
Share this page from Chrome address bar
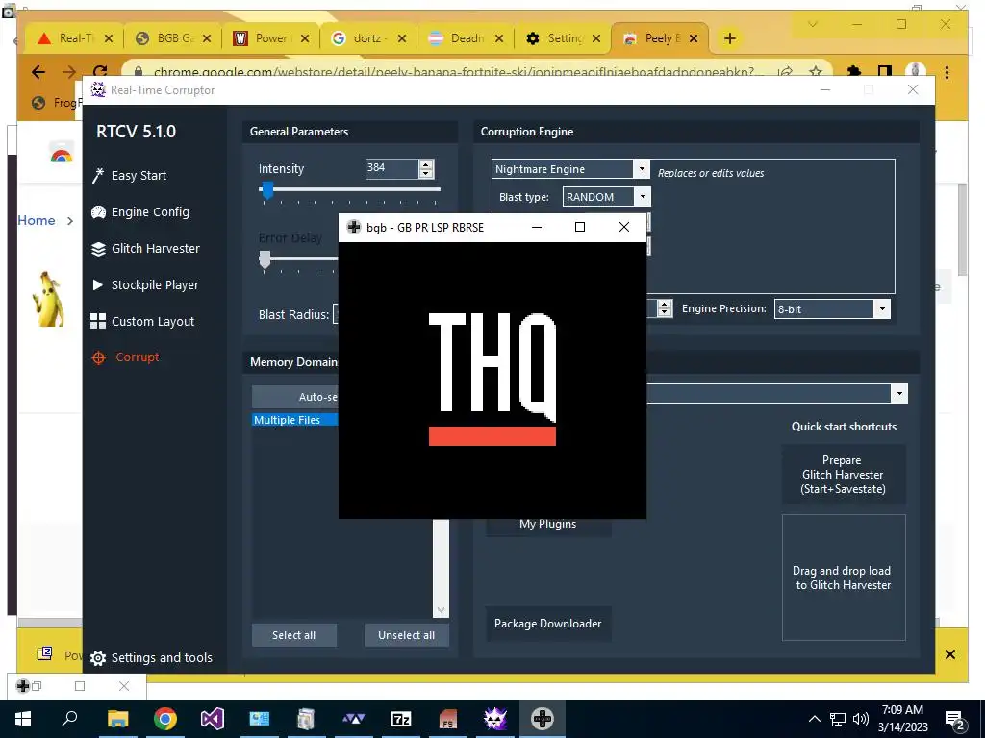(785, 71)
